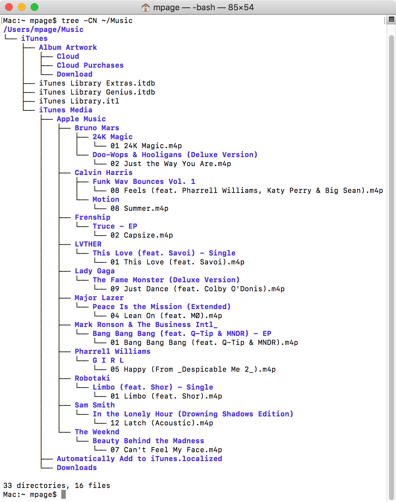Select the 'Album Artwork' directory name

[x=68, y=47]
